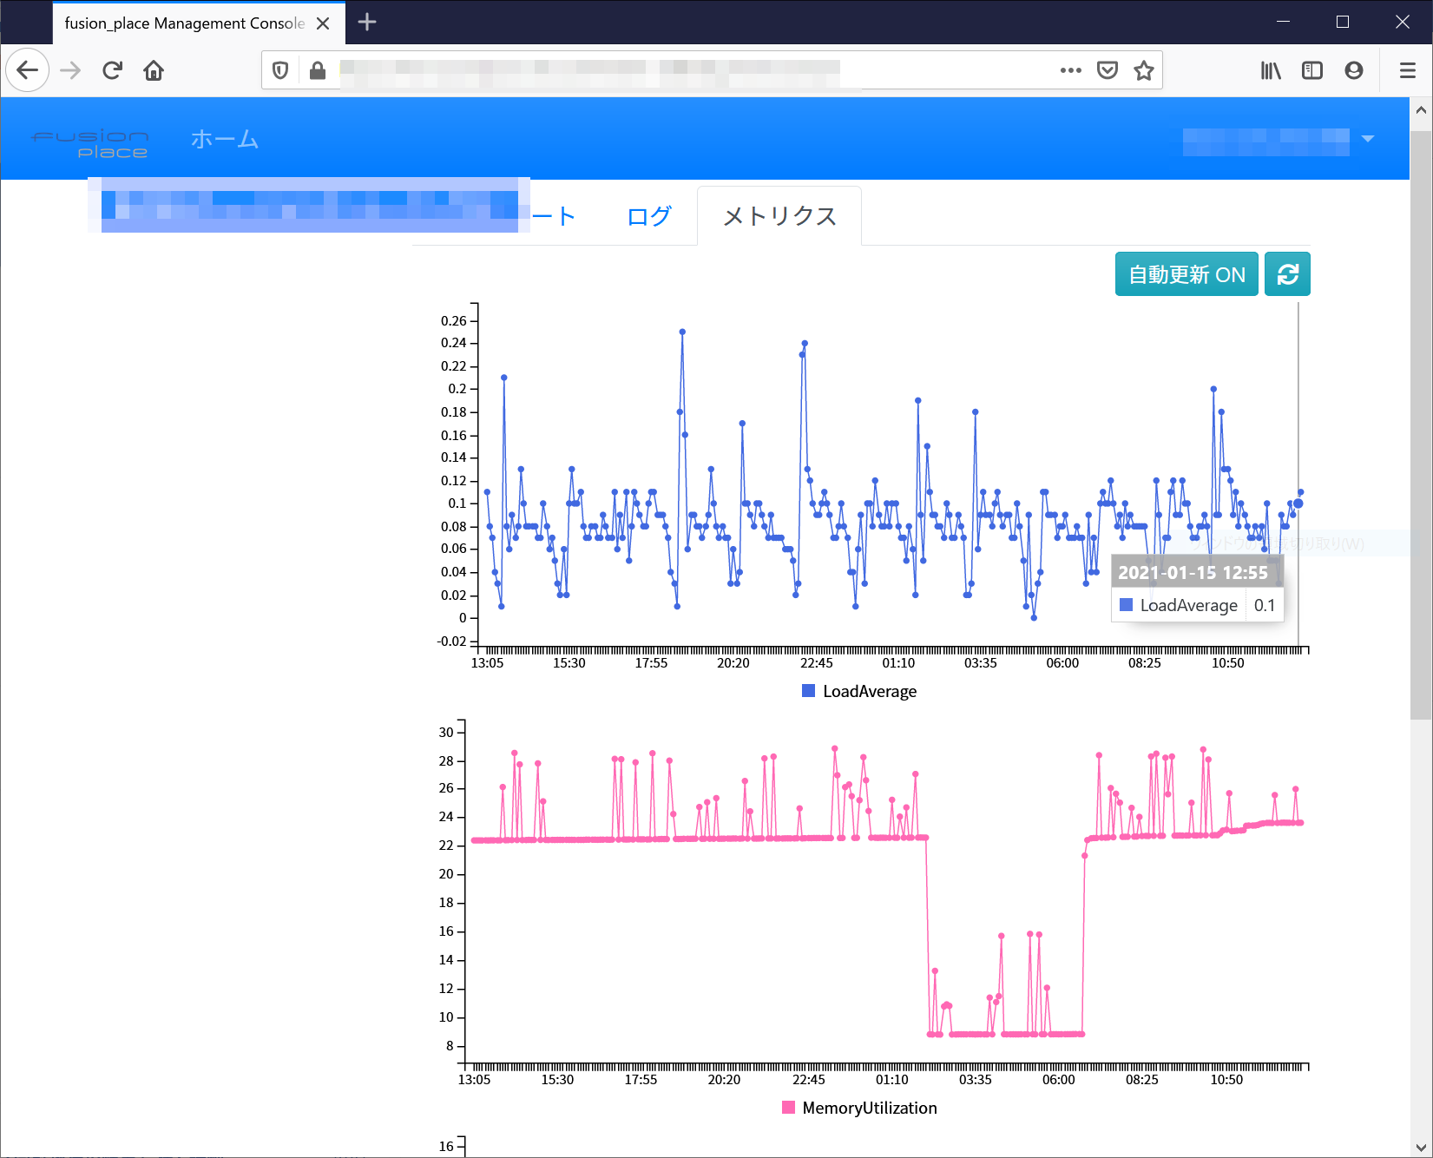Reload the page via refresh icon

click(112, 70)
